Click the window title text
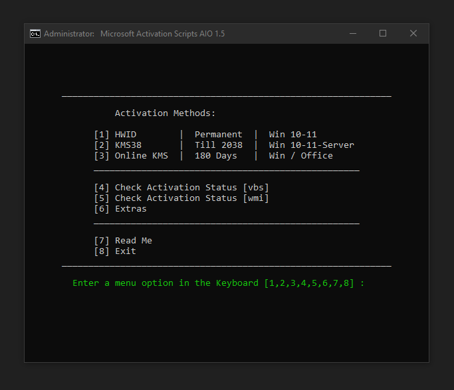454x390 pixels. (x=134, y=34)
